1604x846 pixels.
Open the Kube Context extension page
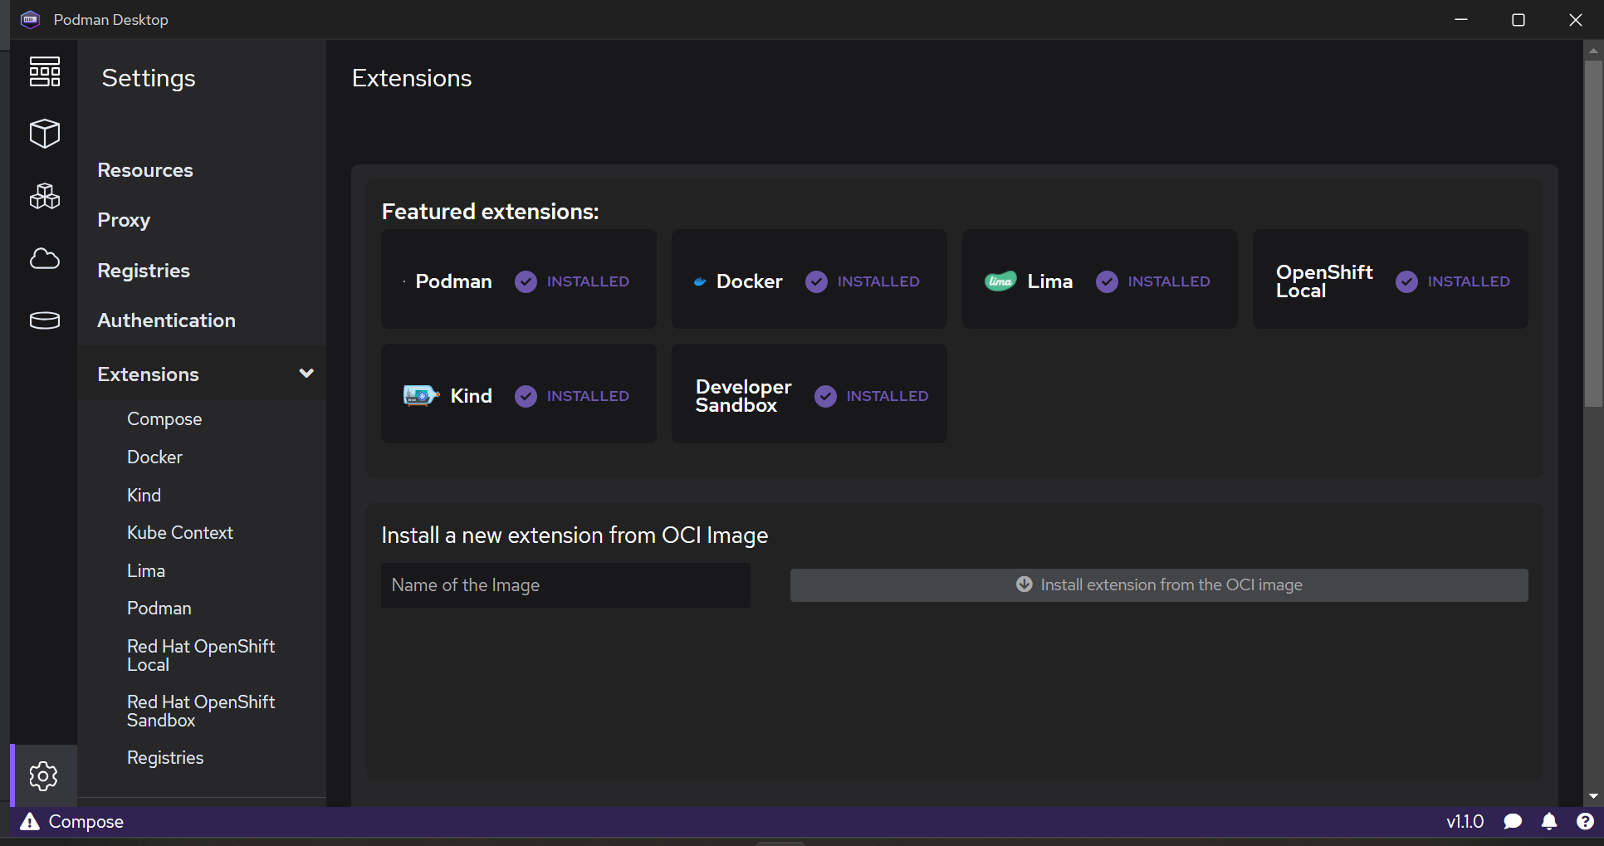coord(180,533)
